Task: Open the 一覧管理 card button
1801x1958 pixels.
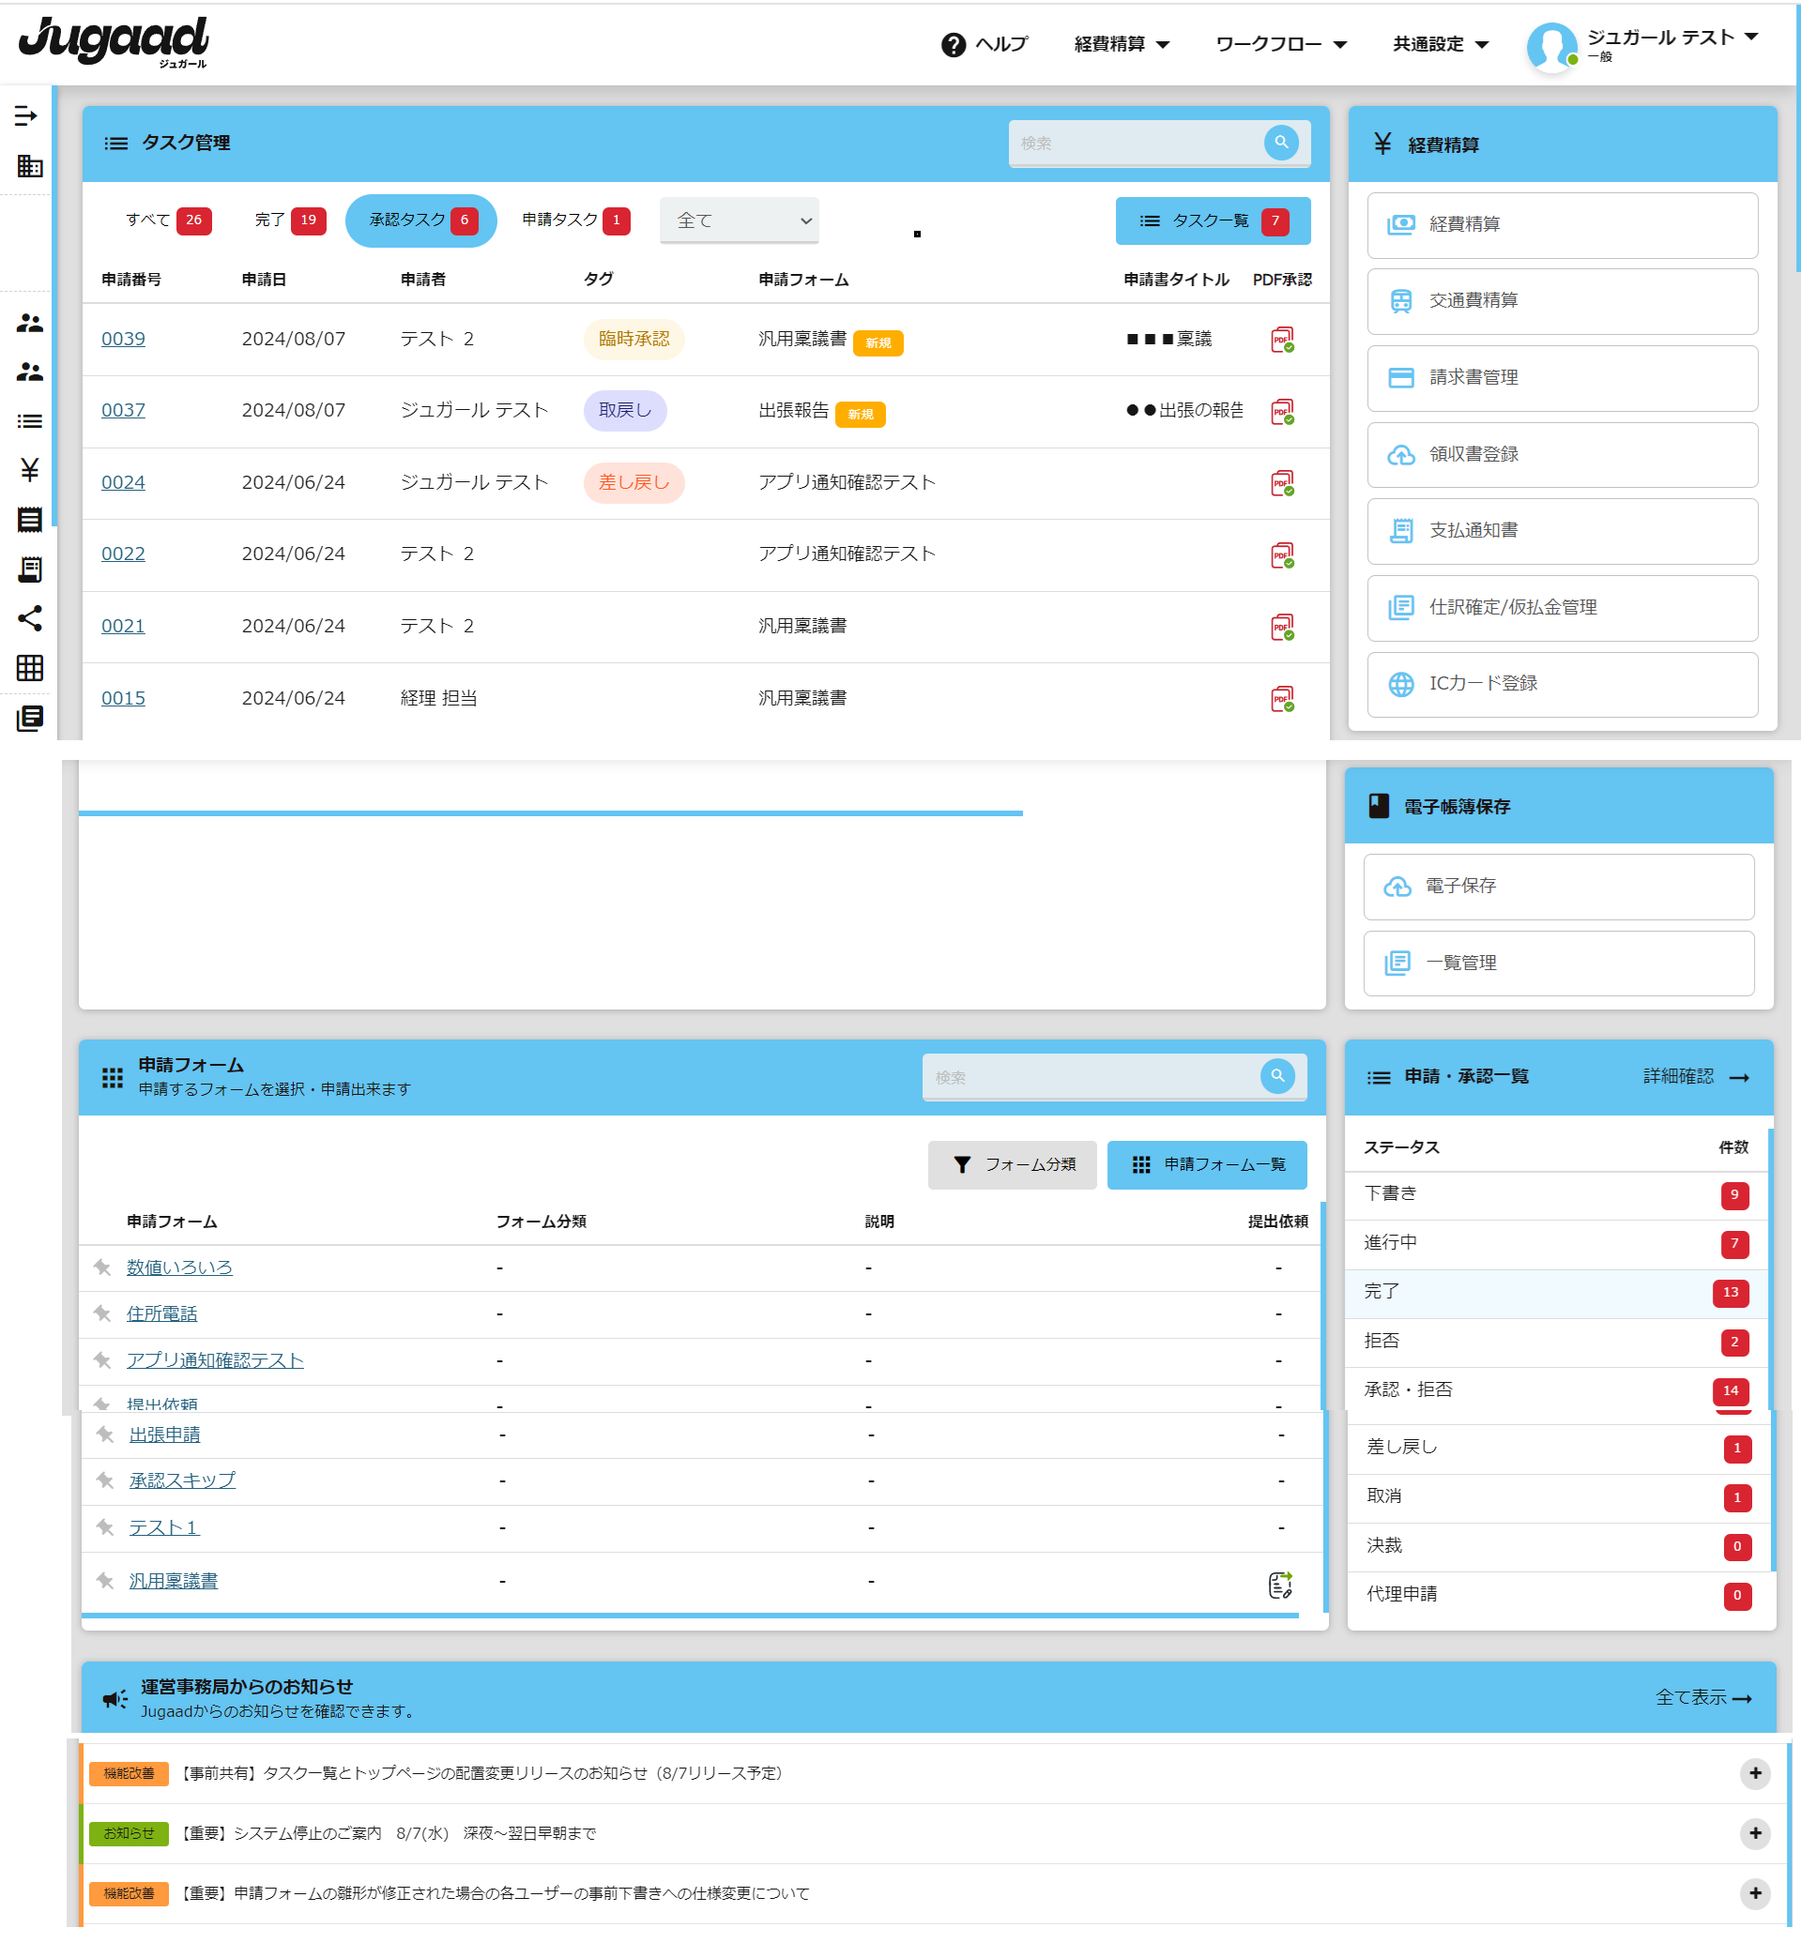Action: (1557, 964)
